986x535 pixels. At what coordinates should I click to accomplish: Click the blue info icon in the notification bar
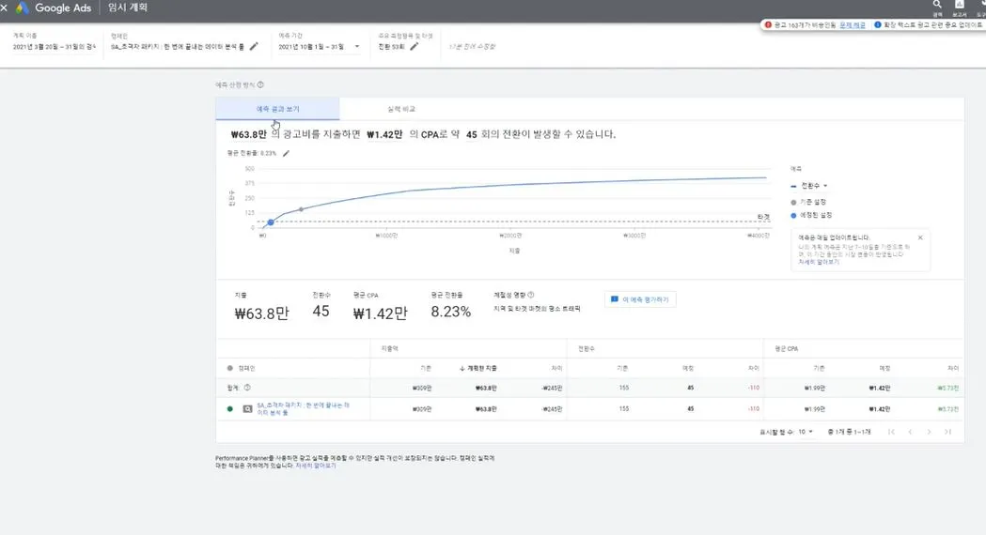point(878,25)
